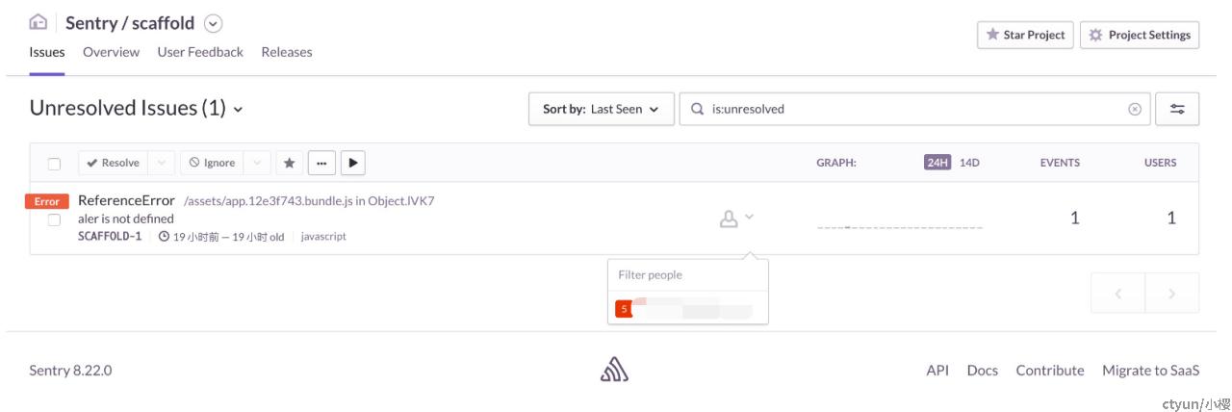Switch the graph to 14D view
The width and height of the screenshot is (1232, 412).
click(969, 163)
